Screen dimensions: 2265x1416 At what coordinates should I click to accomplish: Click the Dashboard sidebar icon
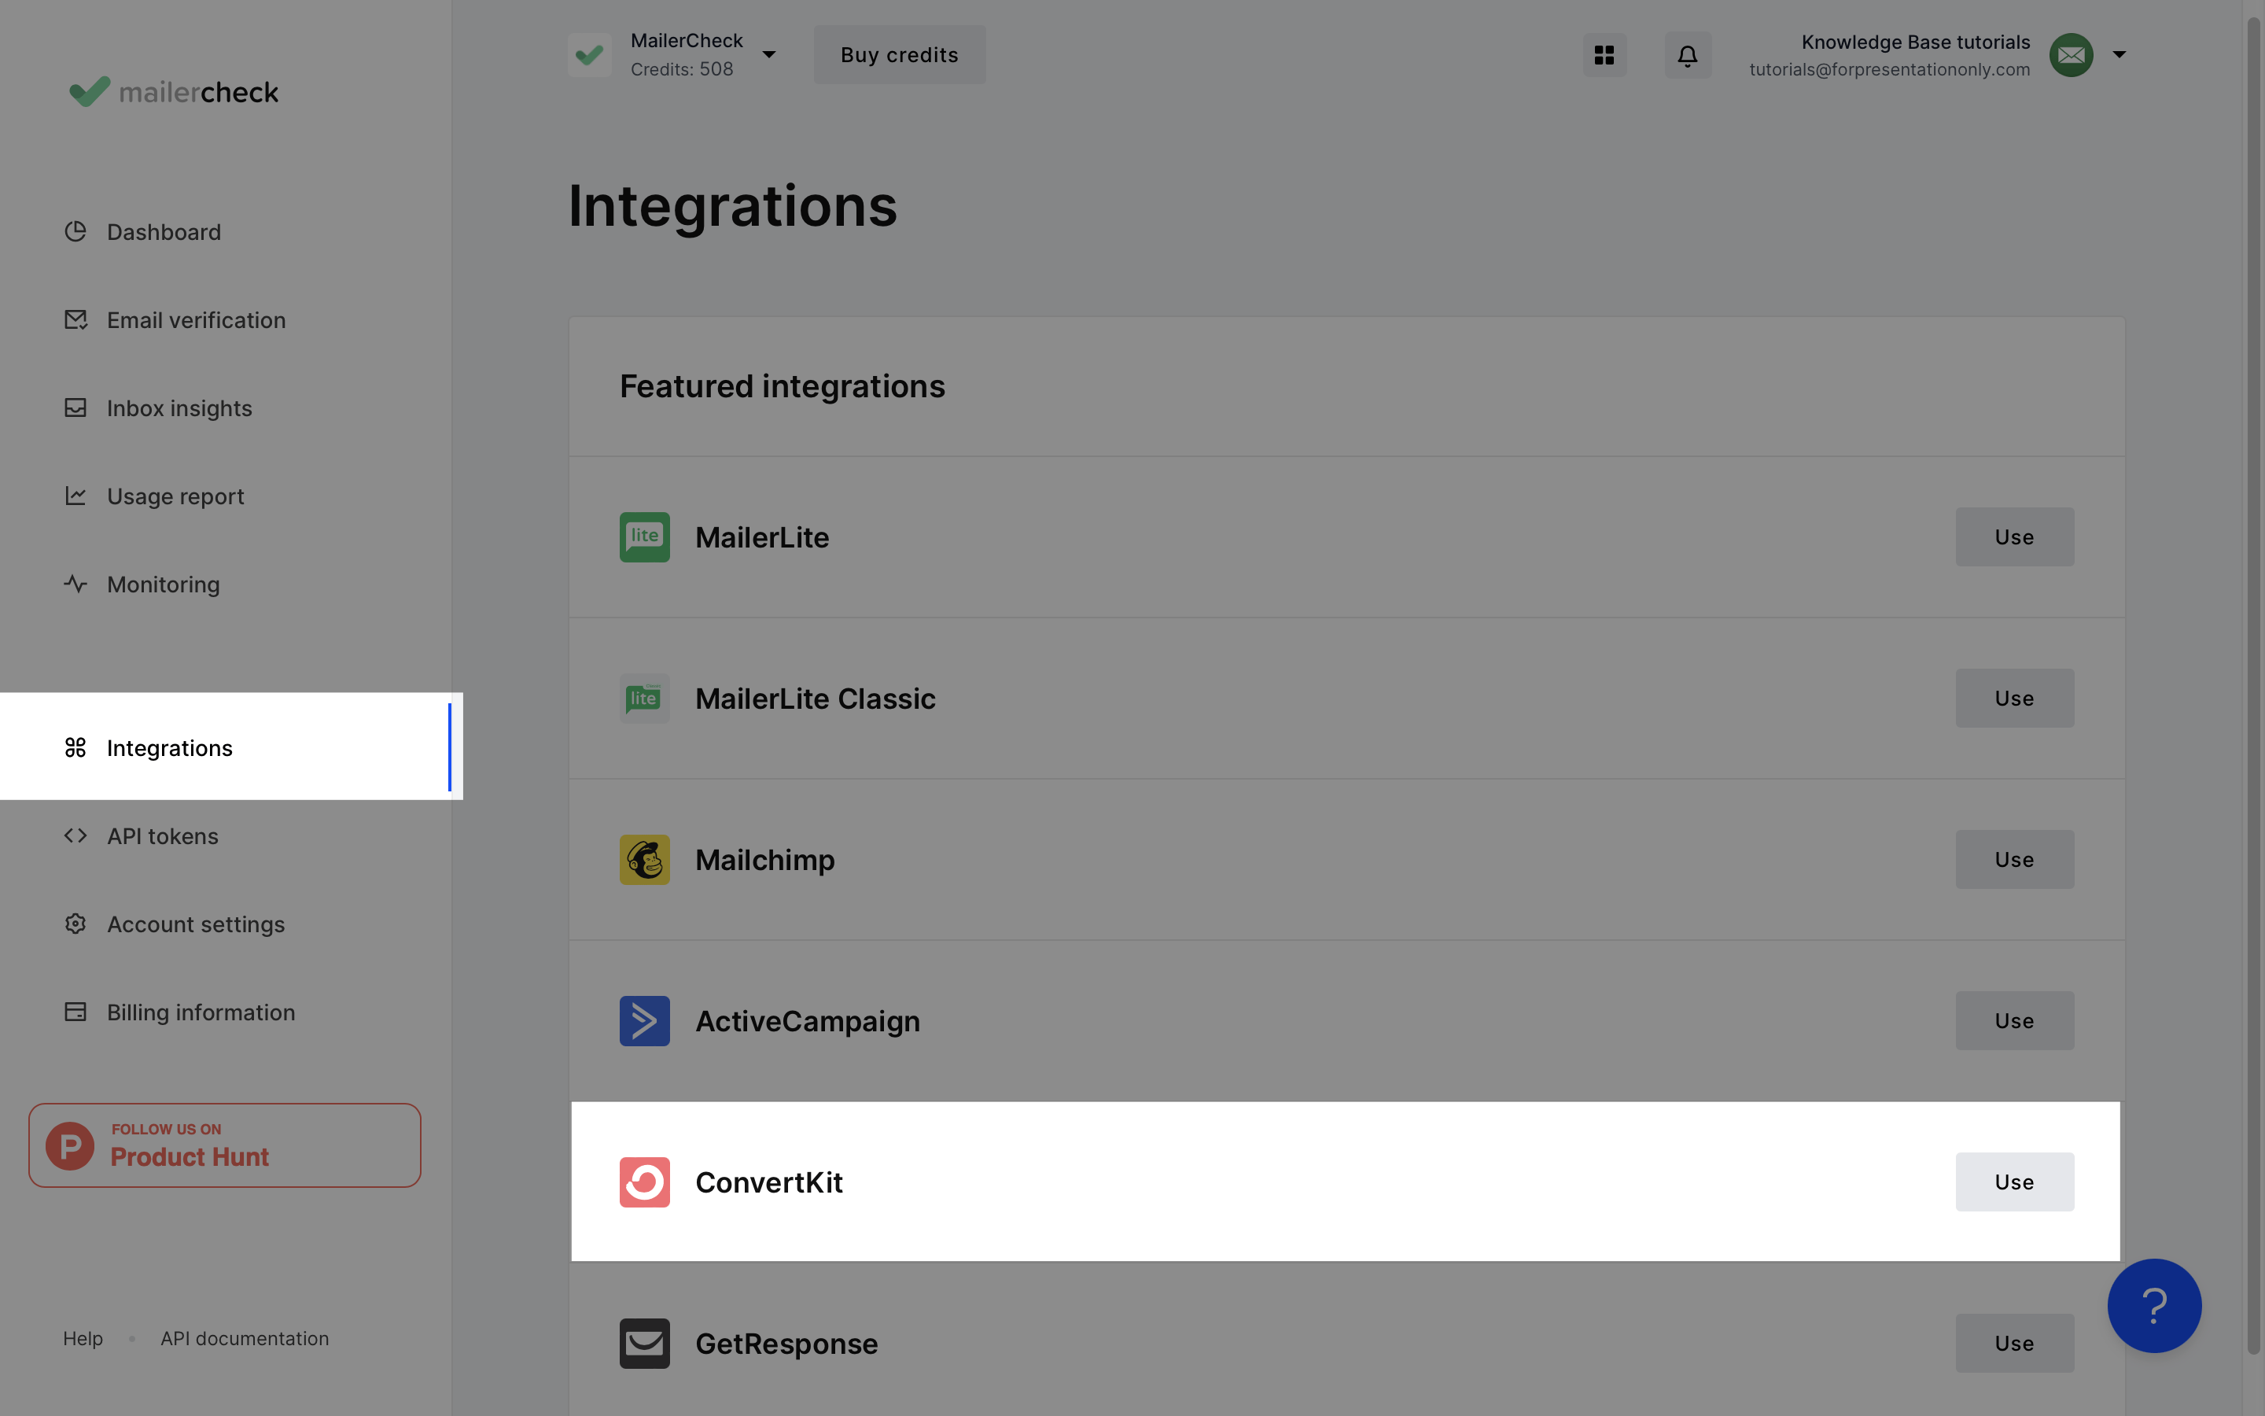73,230
